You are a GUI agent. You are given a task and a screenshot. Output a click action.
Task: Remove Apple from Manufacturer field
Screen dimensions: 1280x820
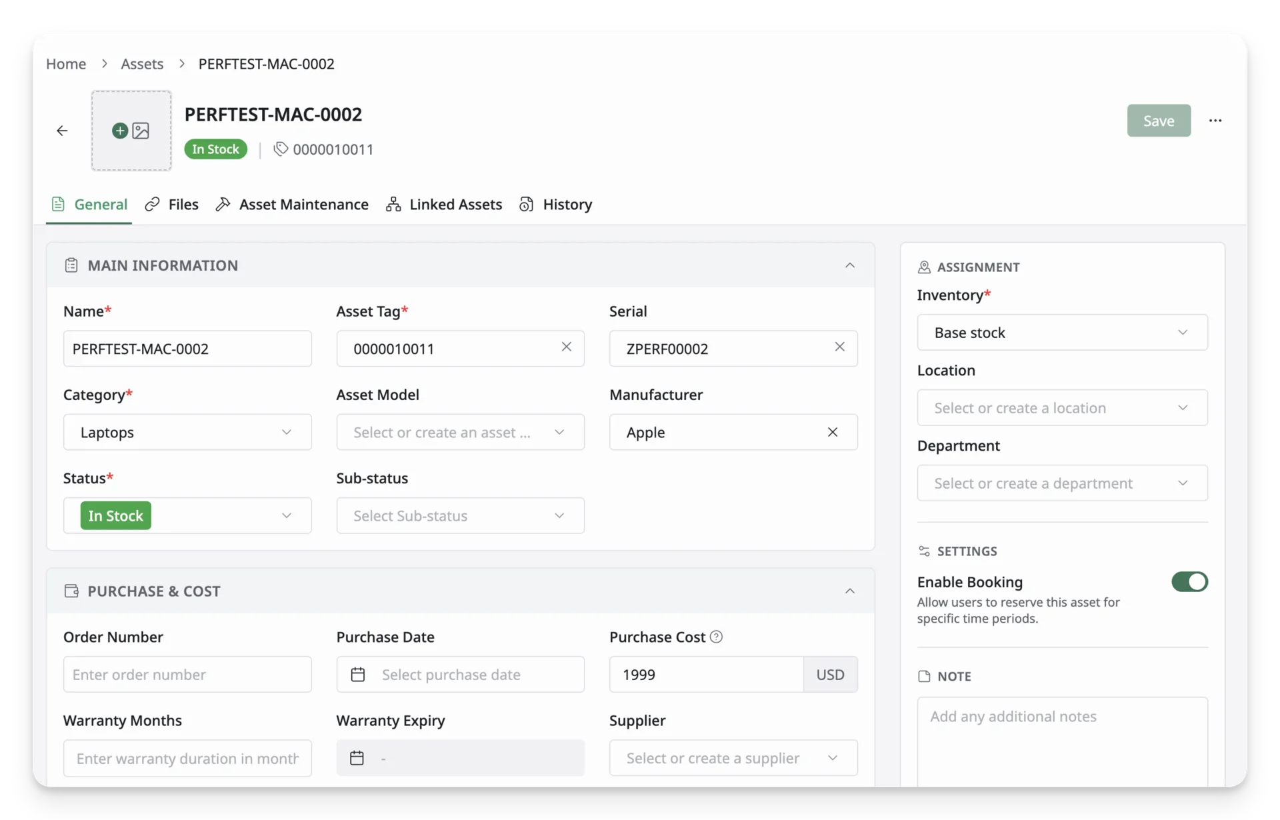(x=833, y=432)
